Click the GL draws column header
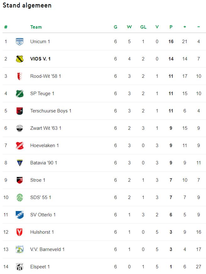 click(143, 27)
